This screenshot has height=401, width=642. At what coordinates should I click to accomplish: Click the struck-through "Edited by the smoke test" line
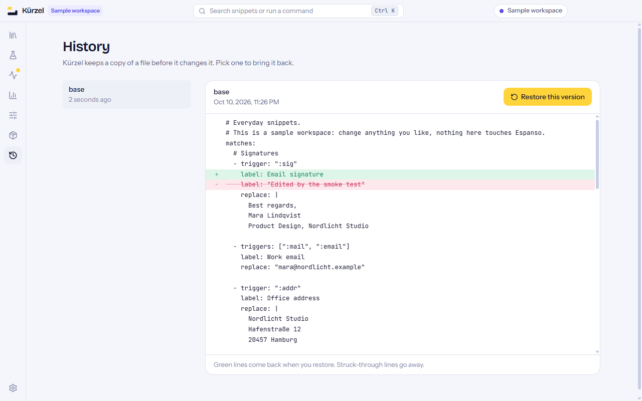click(x=400, y=184)
